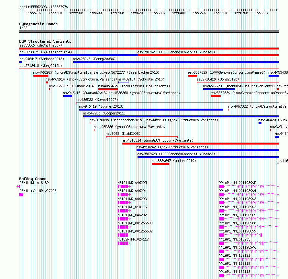Image resolution: width=288 pixels, height=279 pixels.
Task: Click the YY1AP1|NM_018253 transcript glyph
Action: point(249,243)
